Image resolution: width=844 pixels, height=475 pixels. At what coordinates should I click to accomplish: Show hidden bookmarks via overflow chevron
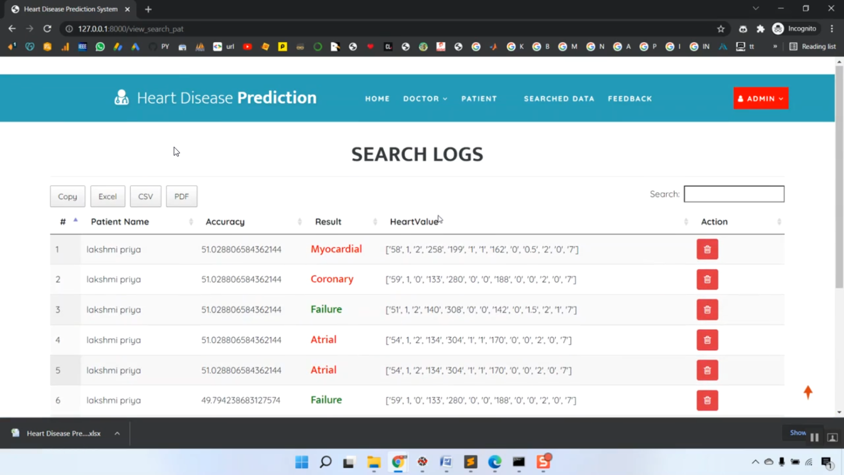click(775, 47)
